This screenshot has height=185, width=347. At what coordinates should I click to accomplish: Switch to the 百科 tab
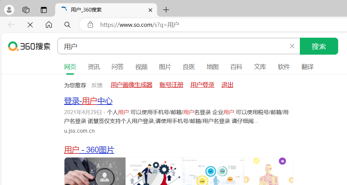pos(236,67)
